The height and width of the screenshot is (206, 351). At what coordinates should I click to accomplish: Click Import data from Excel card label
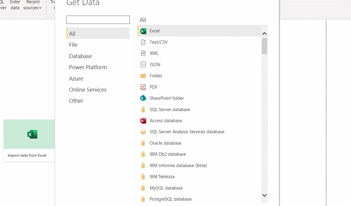27,155
